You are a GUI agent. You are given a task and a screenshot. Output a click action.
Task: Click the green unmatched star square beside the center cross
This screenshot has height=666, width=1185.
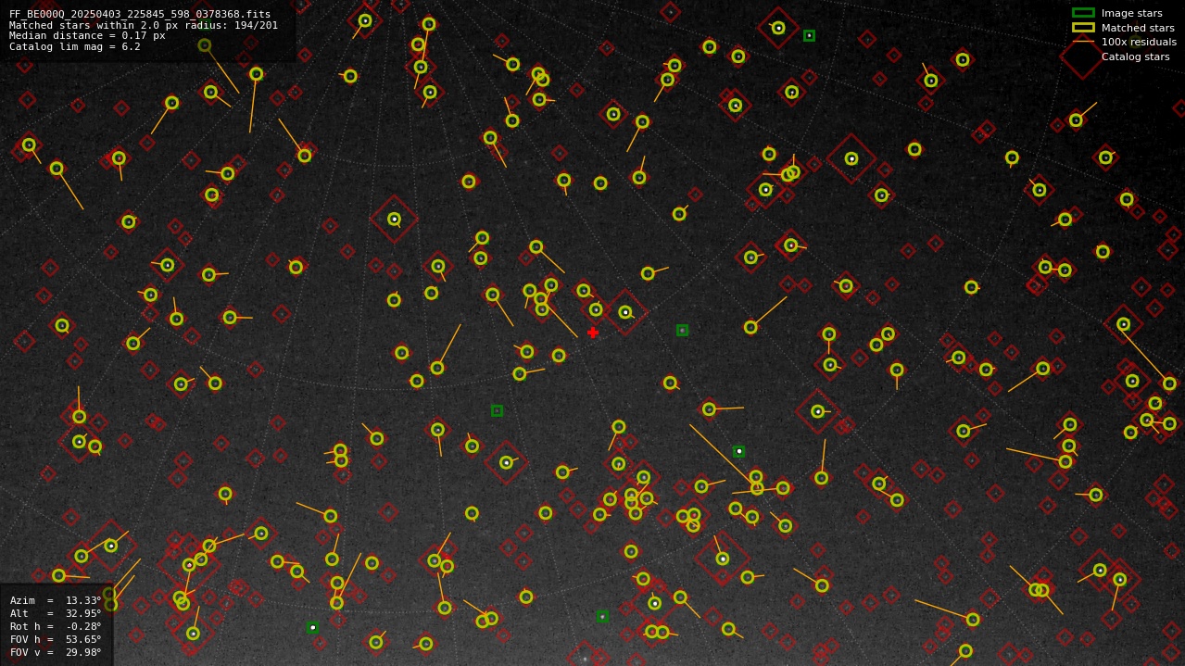coord(682,330)
